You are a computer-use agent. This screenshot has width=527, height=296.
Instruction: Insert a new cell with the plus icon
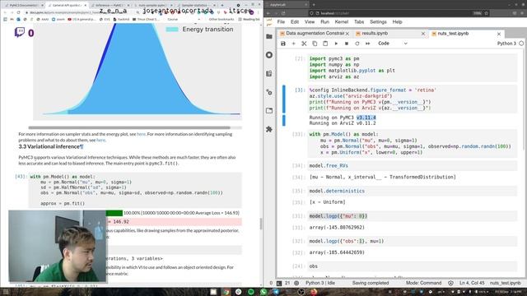(x=293, y=44)
